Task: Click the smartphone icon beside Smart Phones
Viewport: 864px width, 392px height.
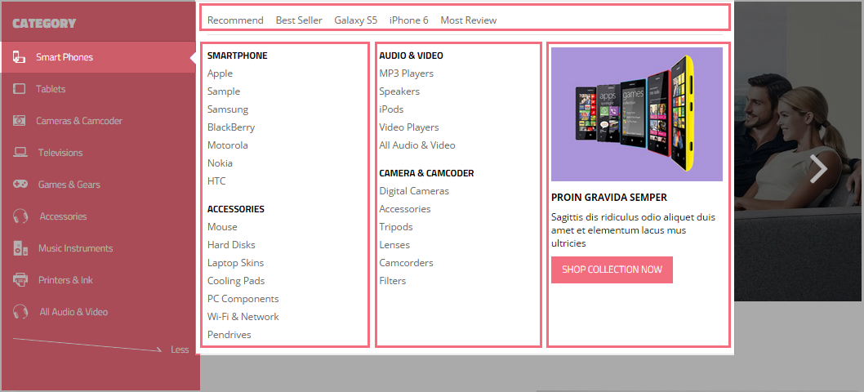Action: [x=20, y=57]
